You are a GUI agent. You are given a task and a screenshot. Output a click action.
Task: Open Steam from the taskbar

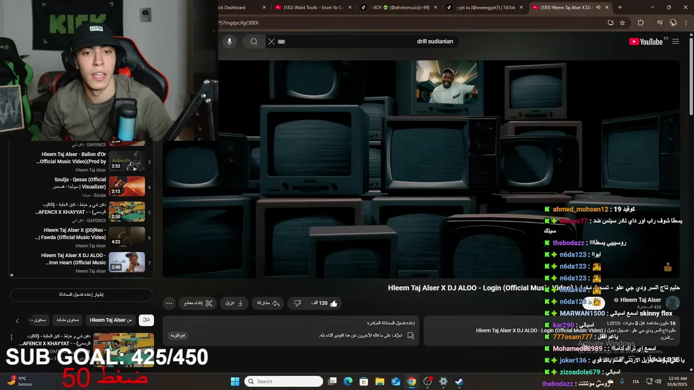[459, 381]
